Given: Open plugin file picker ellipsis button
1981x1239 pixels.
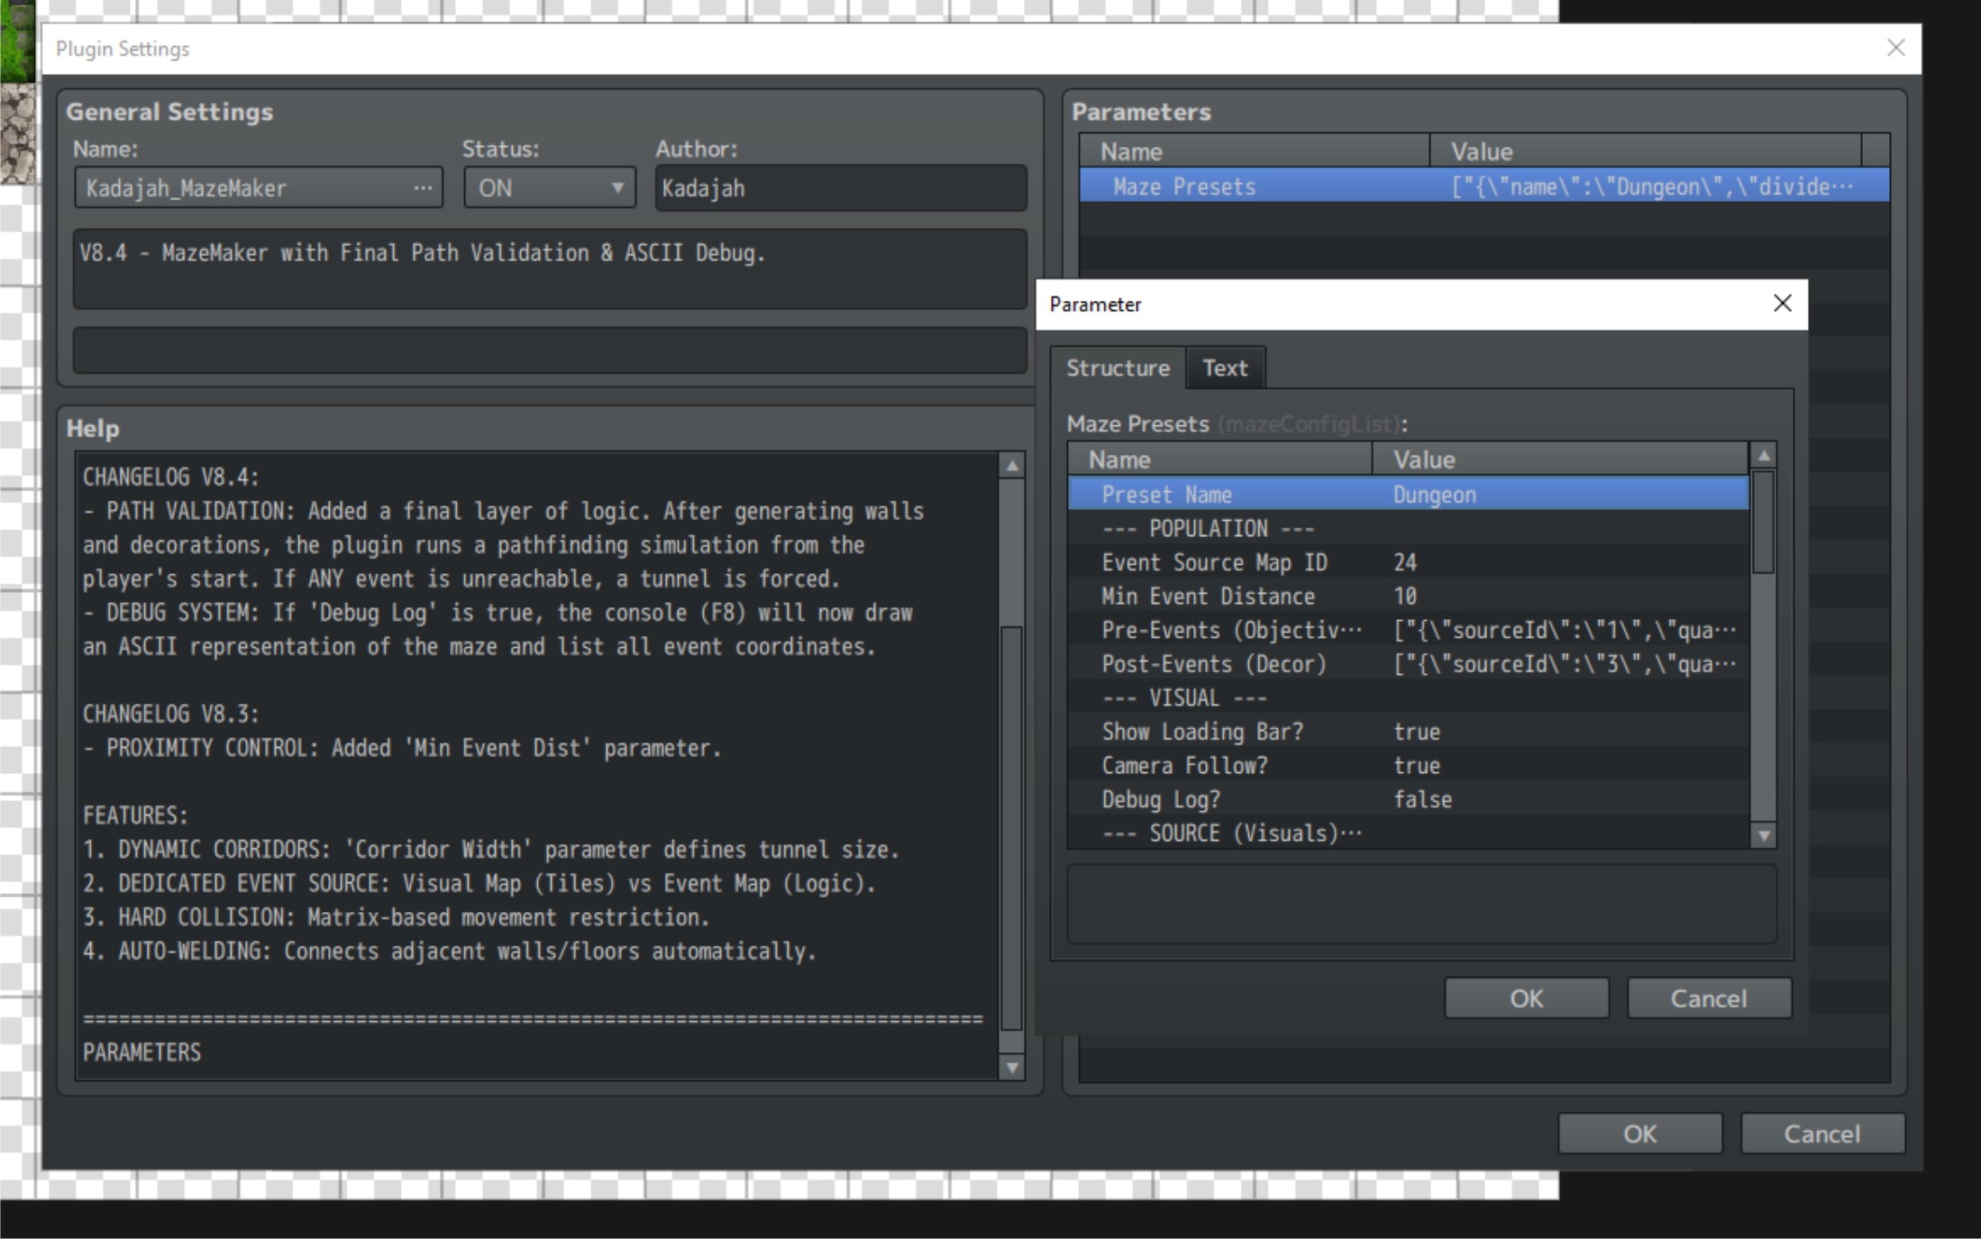Looking at the screenshot, I should [x=423, y=187].
